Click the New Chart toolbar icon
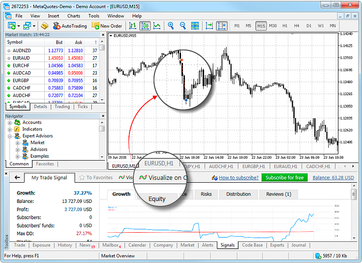Viewport: 362px width, 263px height. pyautogui.click(x=12, y=26)
